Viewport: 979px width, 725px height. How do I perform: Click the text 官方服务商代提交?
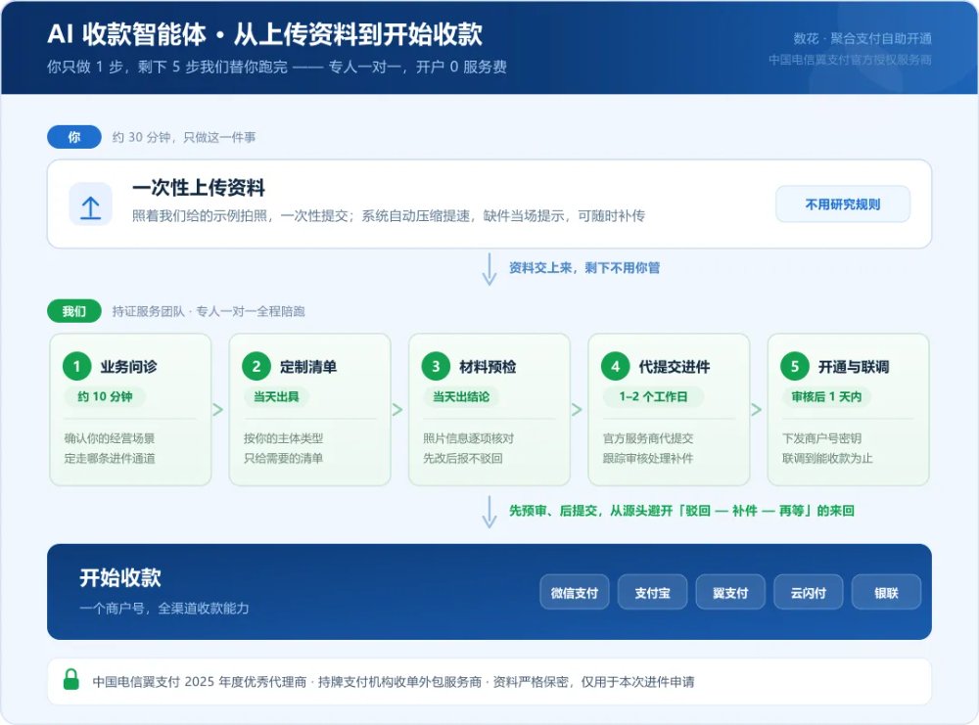coord(648,438)
